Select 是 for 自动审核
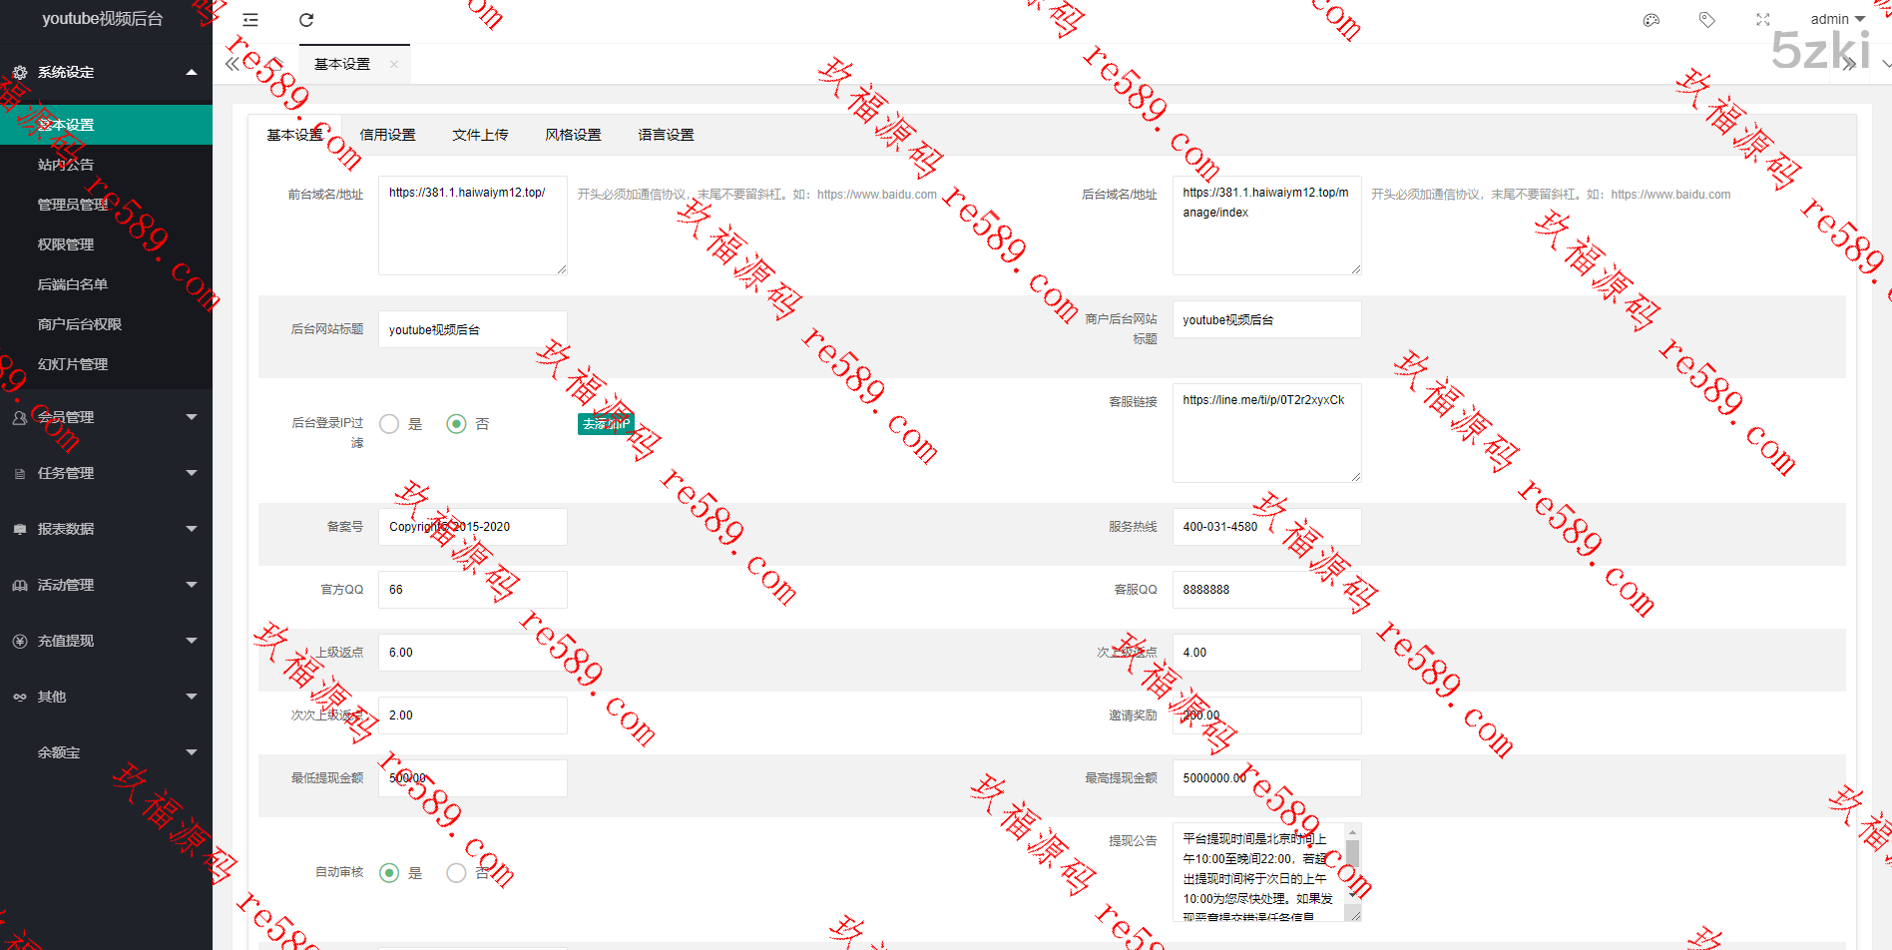 click(390, 873)
